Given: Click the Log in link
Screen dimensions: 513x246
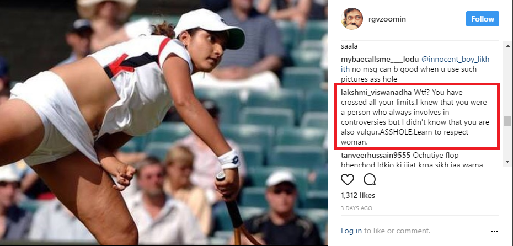Looking at the screenshot, I should [351, 231].
